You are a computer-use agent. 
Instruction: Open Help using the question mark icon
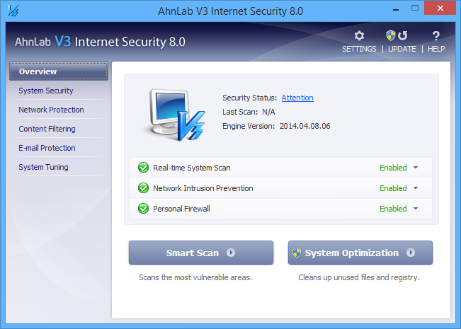click(436, 36)
